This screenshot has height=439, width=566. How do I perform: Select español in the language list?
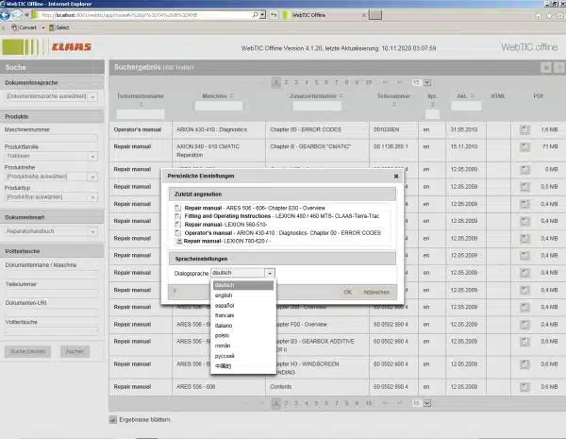tap(243, 305)
